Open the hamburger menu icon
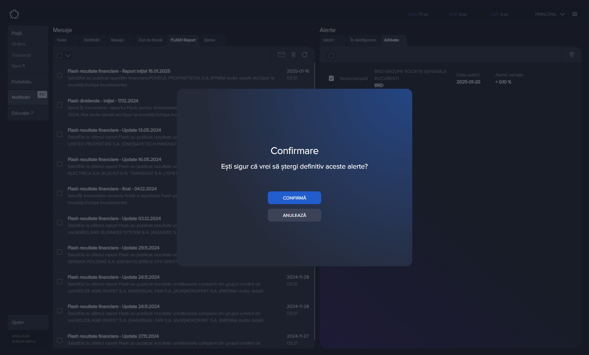This screenshot has height=355, width=589. click(x=575, y=14)
